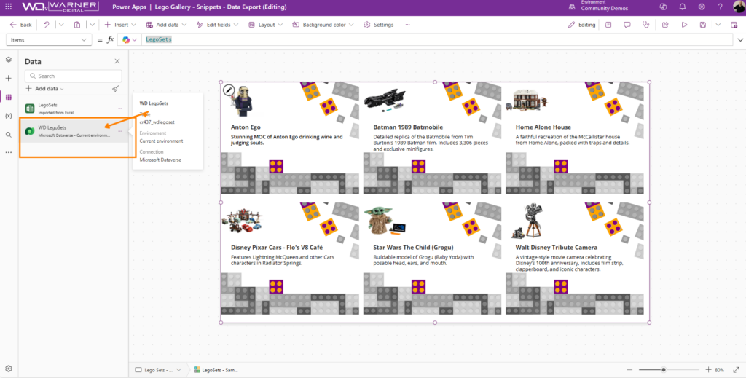This screenshot has width=746, height=378.
Task: Zoom out with the minus button
Action: tap(629, 370)
